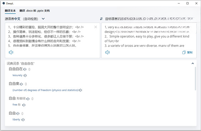Click the dictionary entry 自由自在
The image size is (201, 131).
[16, 69]
